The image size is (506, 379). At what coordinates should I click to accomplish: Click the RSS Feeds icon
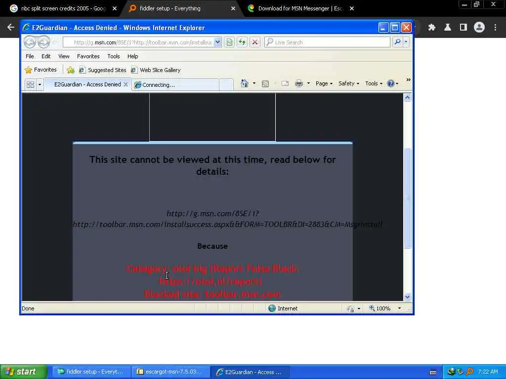(x=265, y=84)
